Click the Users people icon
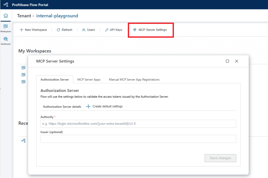 [84, 30]
